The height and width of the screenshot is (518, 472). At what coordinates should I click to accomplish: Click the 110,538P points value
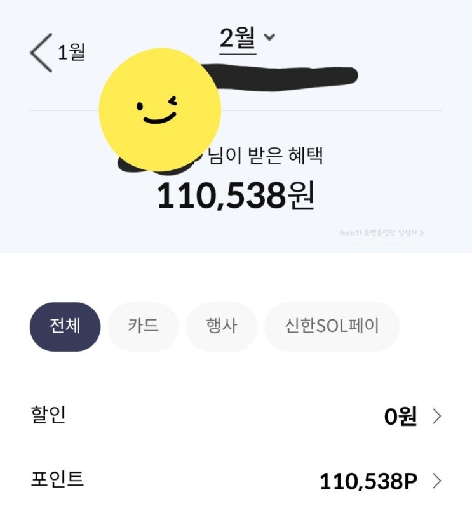click(368, 481)
